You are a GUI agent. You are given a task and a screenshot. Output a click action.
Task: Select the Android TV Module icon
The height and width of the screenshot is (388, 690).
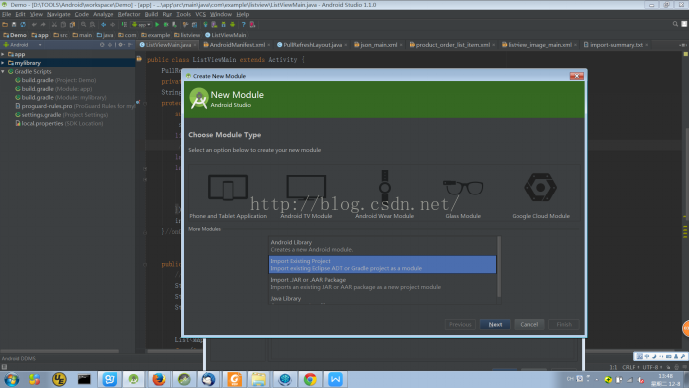(306, 188)
